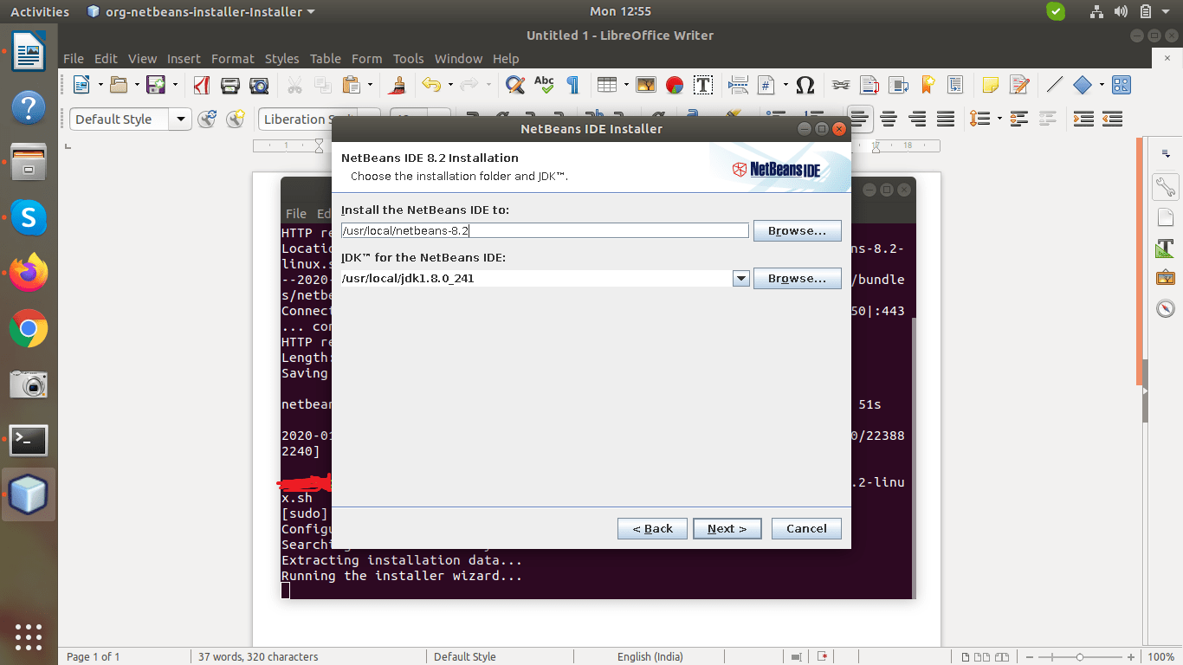1183x665 pixels.
Task: Export directly as PDF in Writer
Action: tap(202, 85)
